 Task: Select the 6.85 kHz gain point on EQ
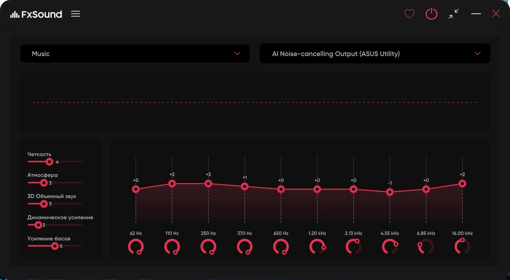click(426, 189)
